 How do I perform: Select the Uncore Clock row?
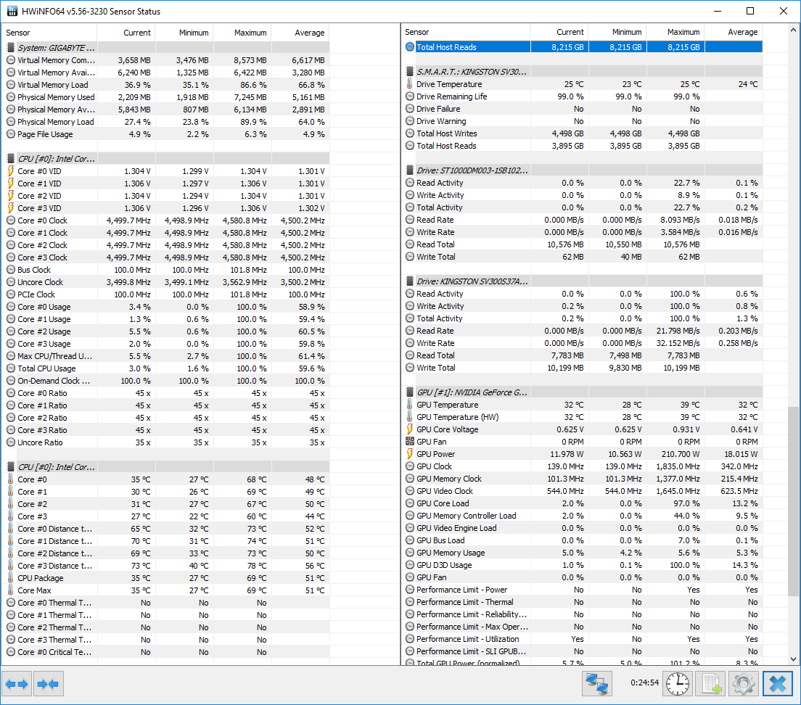[166, 282]
